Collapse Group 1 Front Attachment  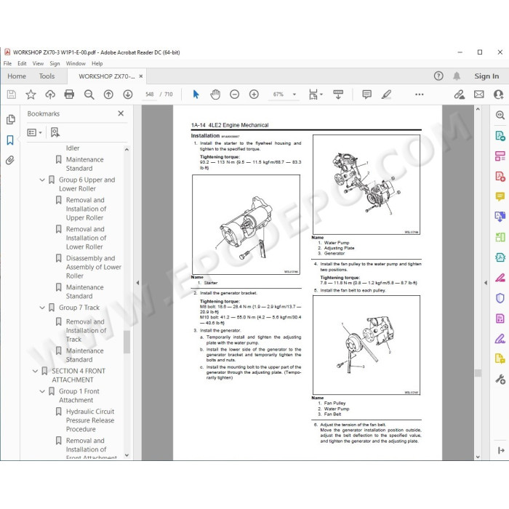(x=42, y=391)
